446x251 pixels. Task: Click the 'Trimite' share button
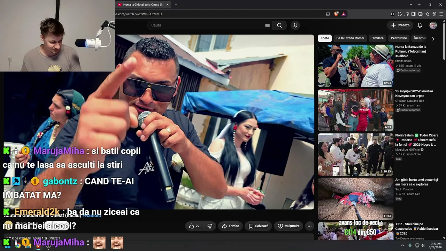point(230,226)
